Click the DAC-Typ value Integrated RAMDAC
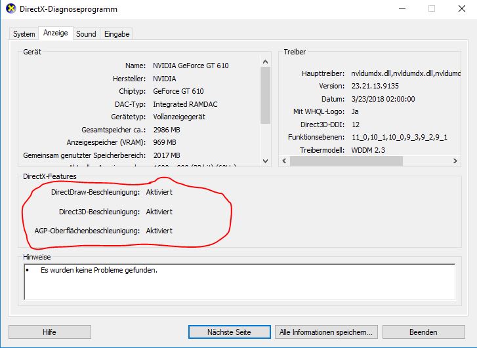The height and width of the screenshot is (348, 477). click(x=185, y=104)
